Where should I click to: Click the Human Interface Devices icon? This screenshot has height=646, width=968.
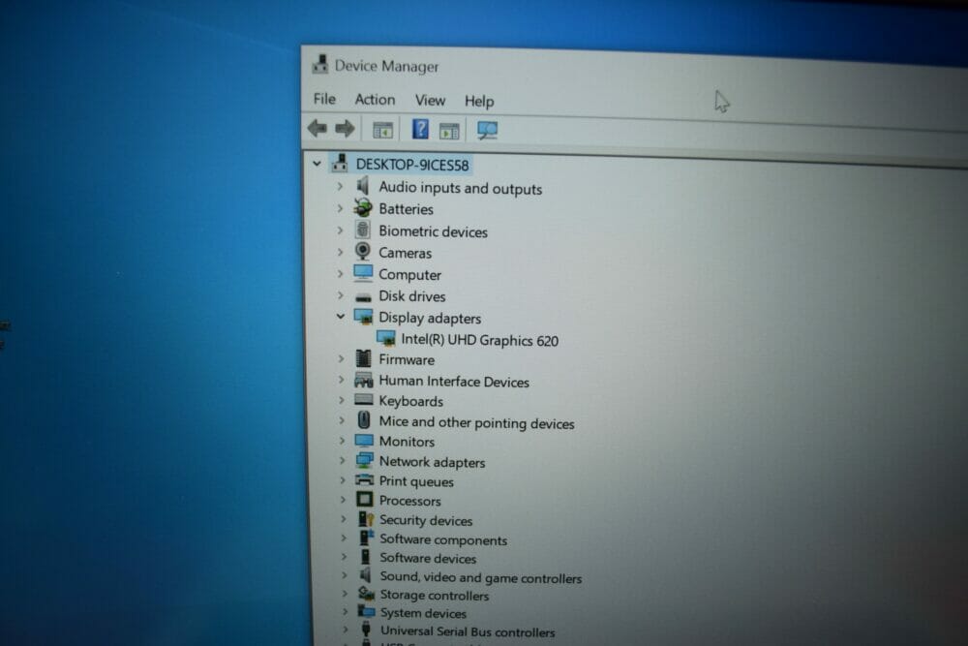click(364, 380)
